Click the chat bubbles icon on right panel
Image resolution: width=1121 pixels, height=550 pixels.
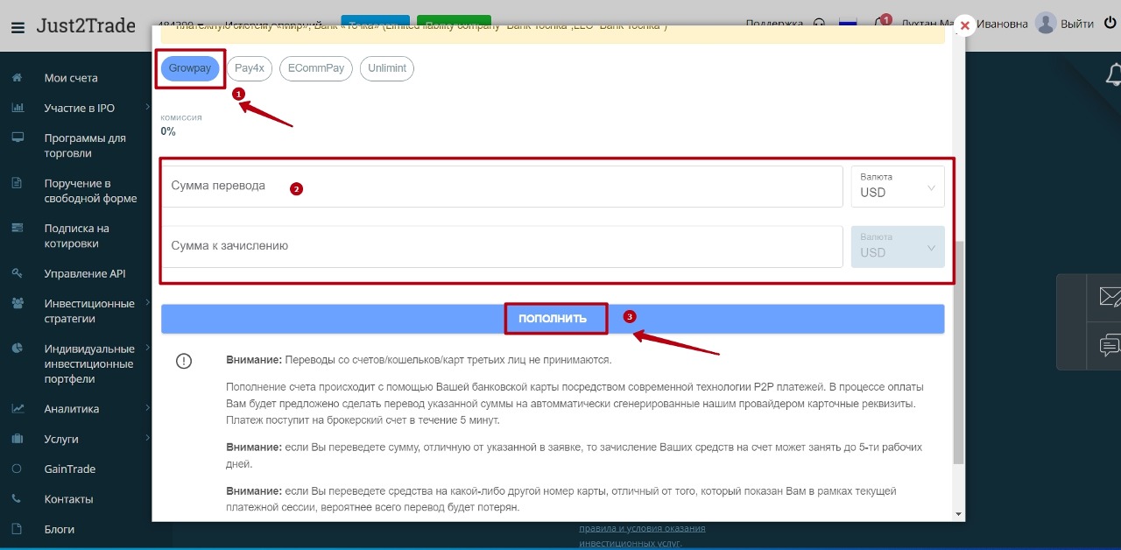point(1109,346)
